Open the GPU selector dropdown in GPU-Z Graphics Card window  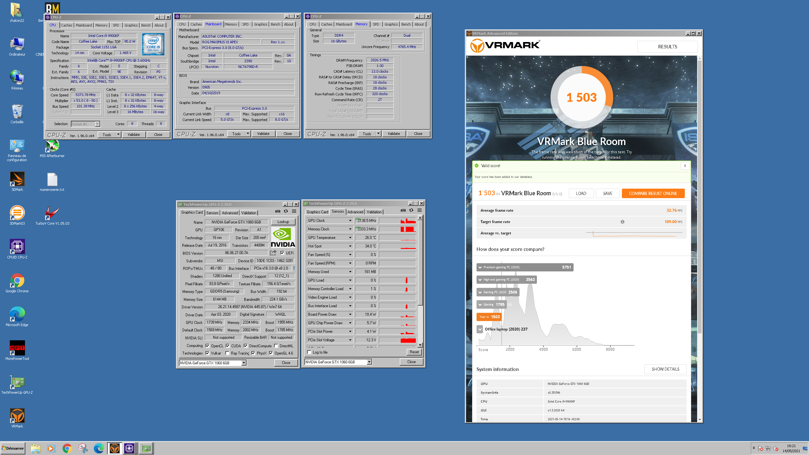(x=244, y=363)
